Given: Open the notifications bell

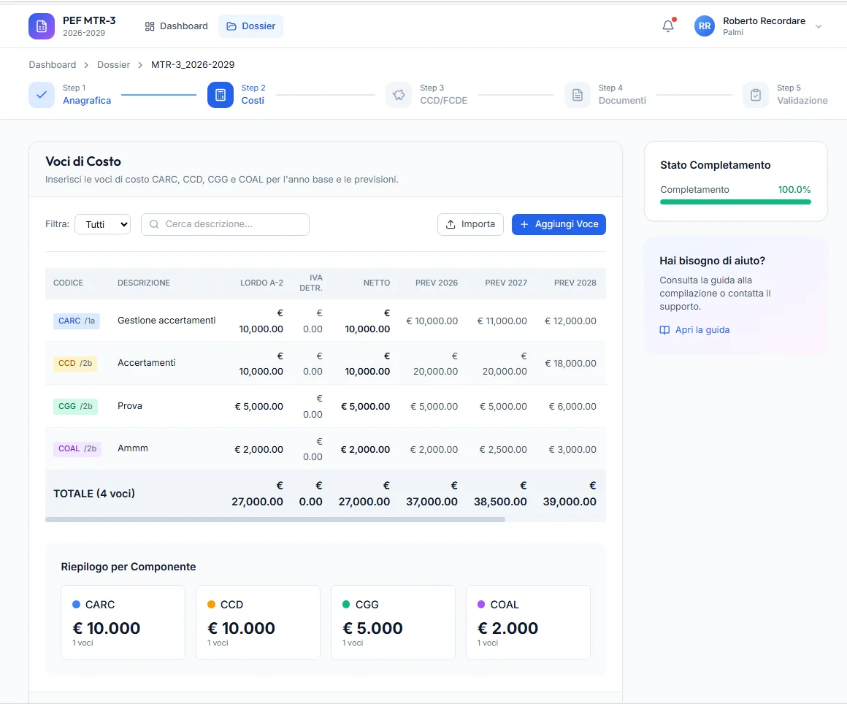Looking at the screenshot, I should pos(668,26).
